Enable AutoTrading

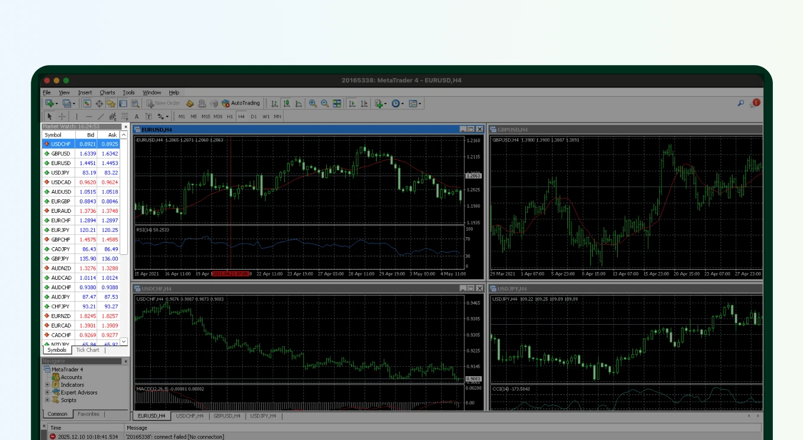pyautogui.click(x=239, y=103)
